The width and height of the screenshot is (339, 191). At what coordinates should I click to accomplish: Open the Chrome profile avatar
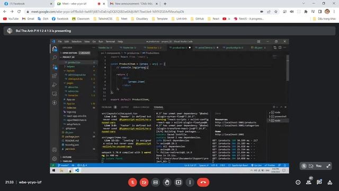point(327,12)
